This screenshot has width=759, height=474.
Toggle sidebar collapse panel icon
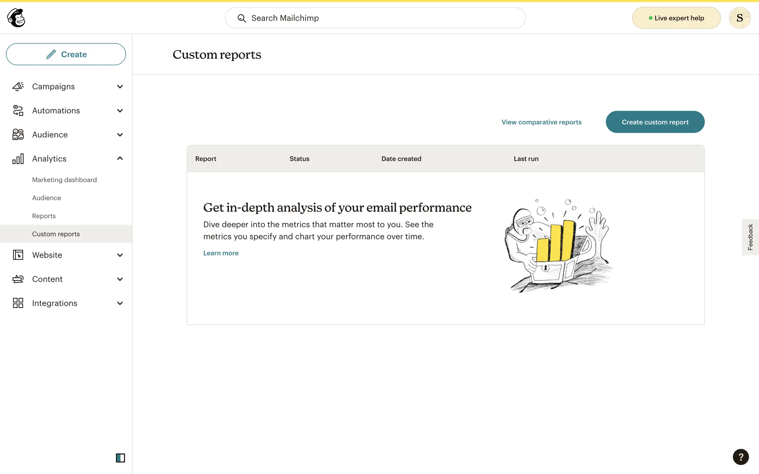120,458
